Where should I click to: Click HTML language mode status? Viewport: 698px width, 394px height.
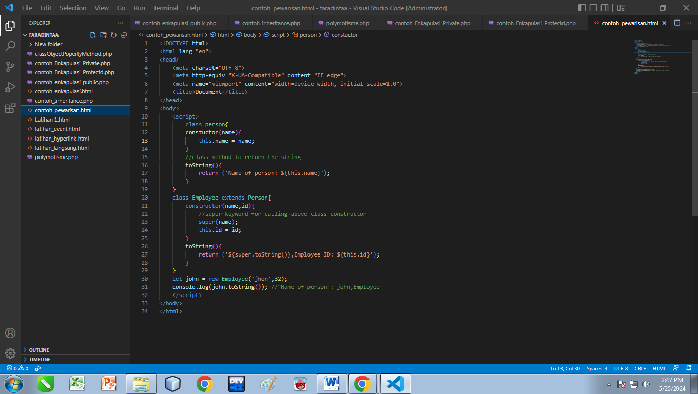pyautogui.click(x=660, y=368)
